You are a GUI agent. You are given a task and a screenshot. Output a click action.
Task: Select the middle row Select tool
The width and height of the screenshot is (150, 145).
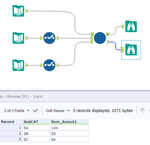(x=49, y=38)
